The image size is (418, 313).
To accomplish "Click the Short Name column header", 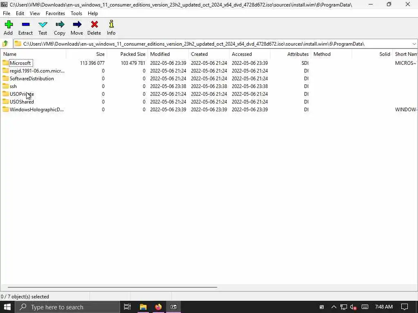I will click(405, 54).
